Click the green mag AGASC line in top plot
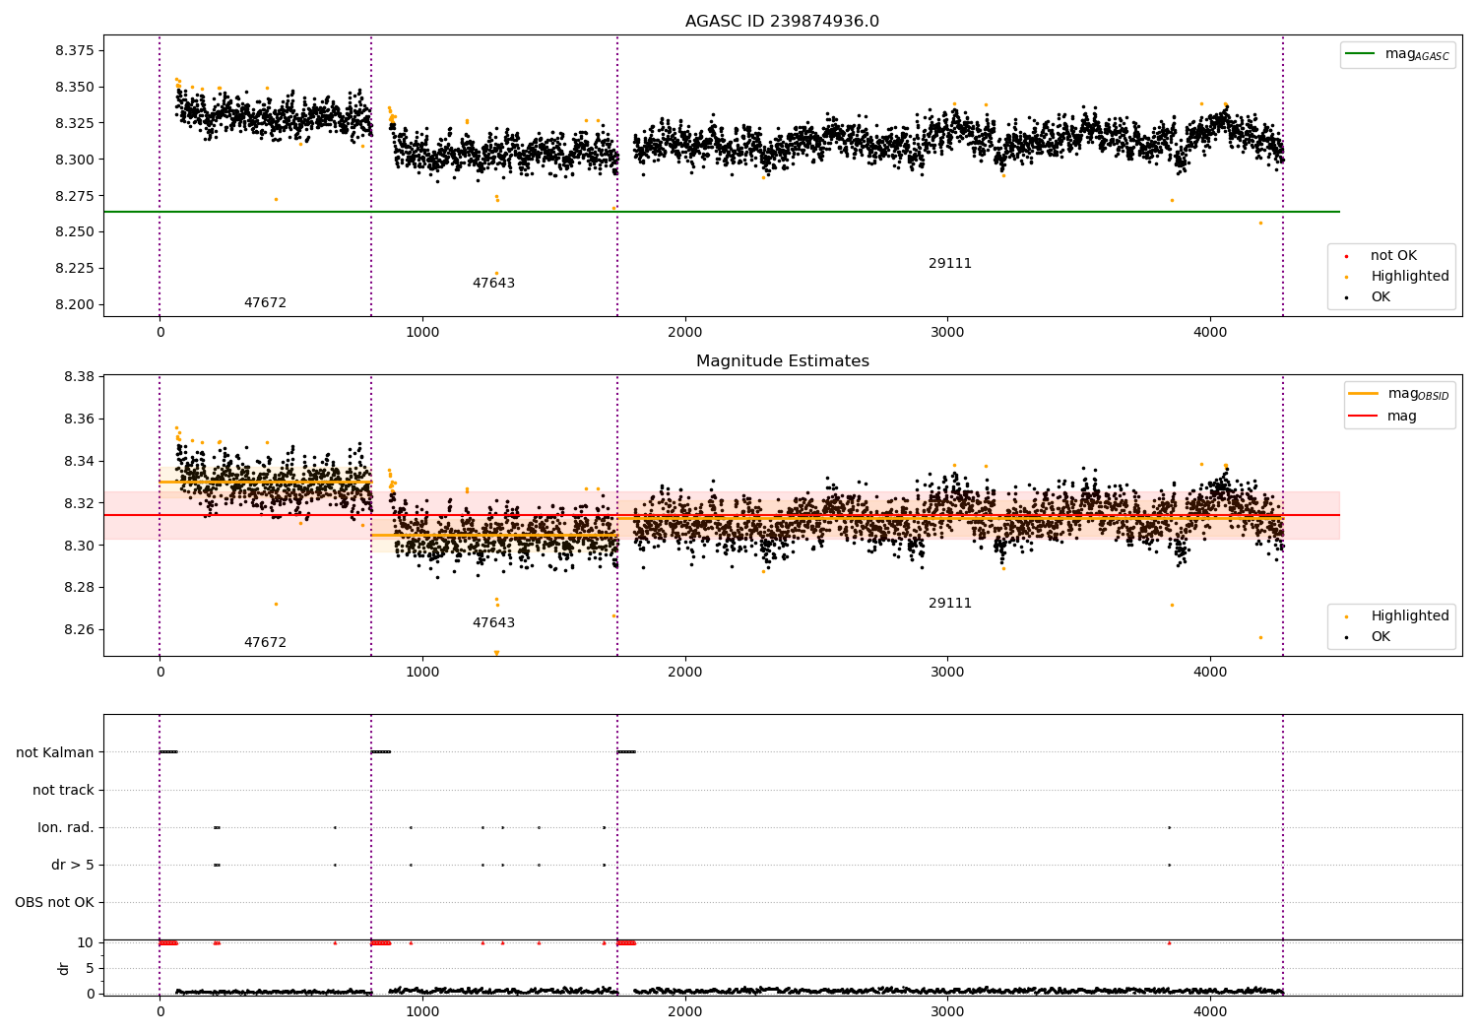The width and height of the screenshot is (1477, 1034). pos(722,212)
